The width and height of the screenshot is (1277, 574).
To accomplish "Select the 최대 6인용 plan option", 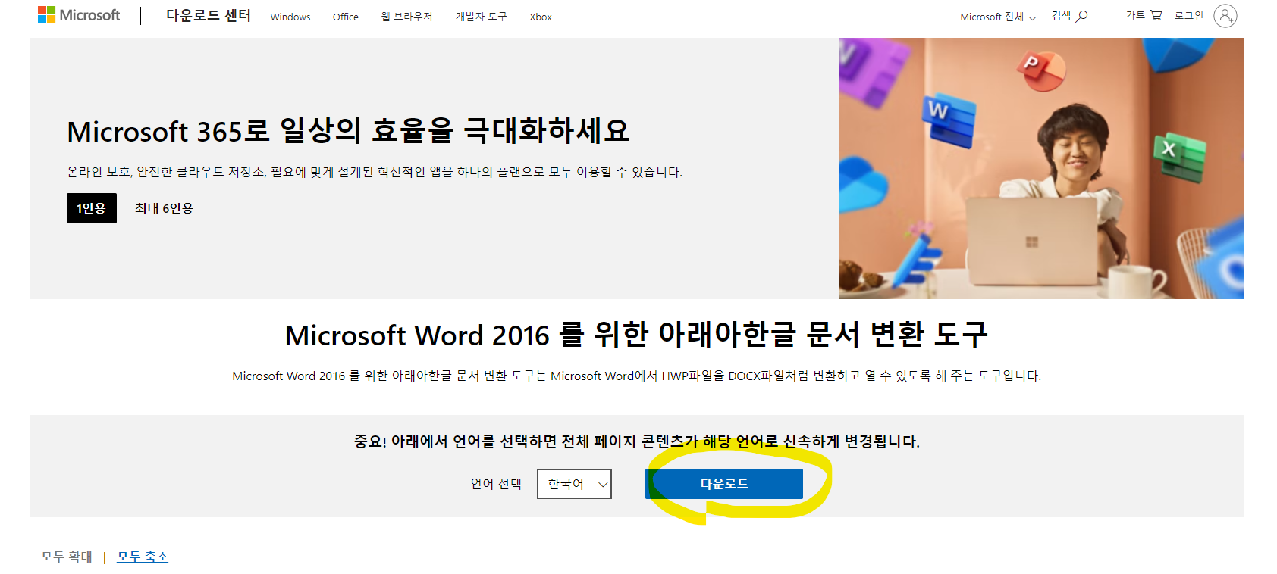I will [x=164, y=208].
